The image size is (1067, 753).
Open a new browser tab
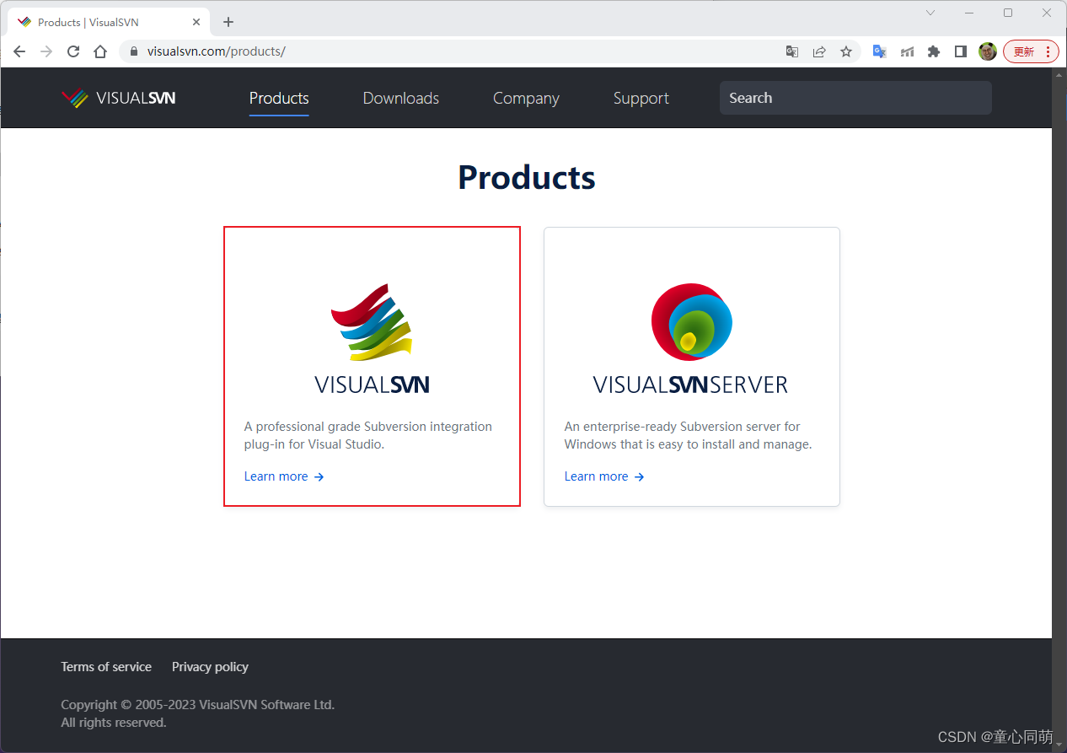228,22
